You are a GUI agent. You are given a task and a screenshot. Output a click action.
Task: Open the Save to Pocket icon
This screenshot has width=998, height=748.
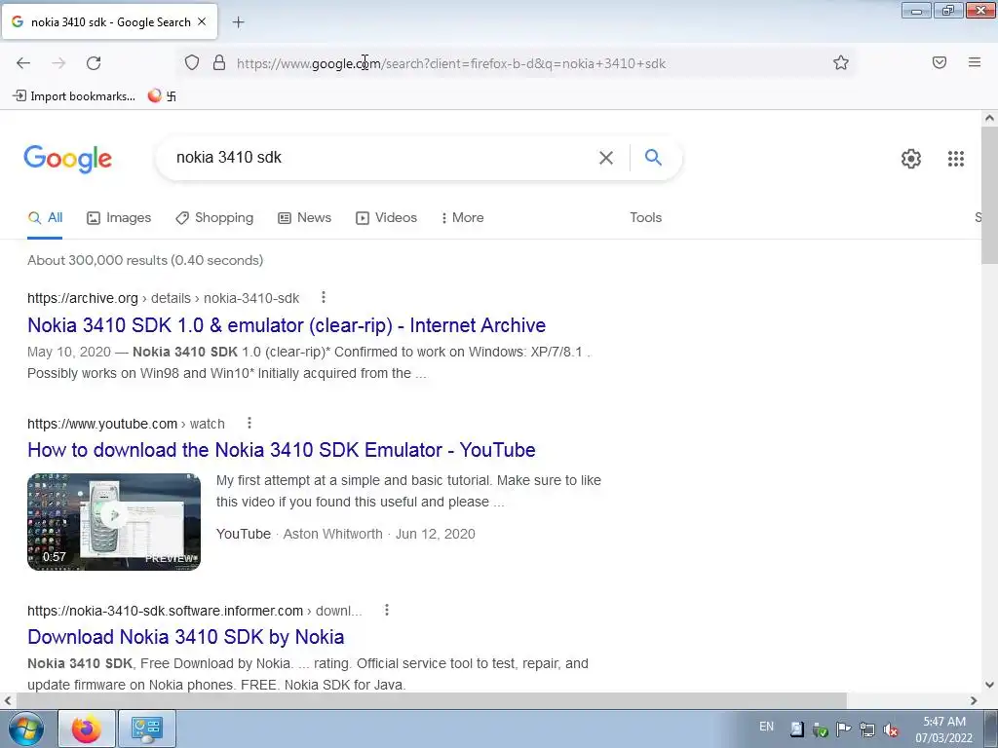(x=939, y=62)
